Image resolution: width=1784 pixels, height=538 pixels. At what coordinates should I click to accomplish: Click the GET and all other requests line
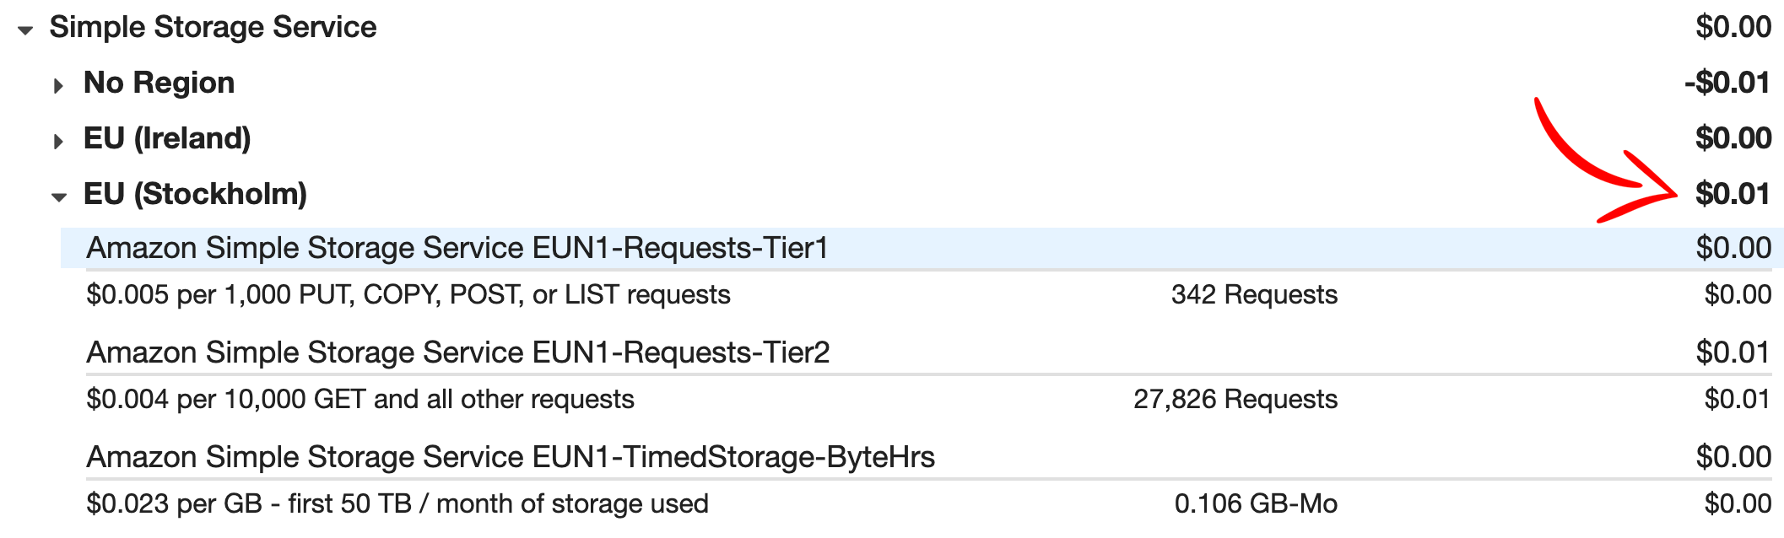360,399
